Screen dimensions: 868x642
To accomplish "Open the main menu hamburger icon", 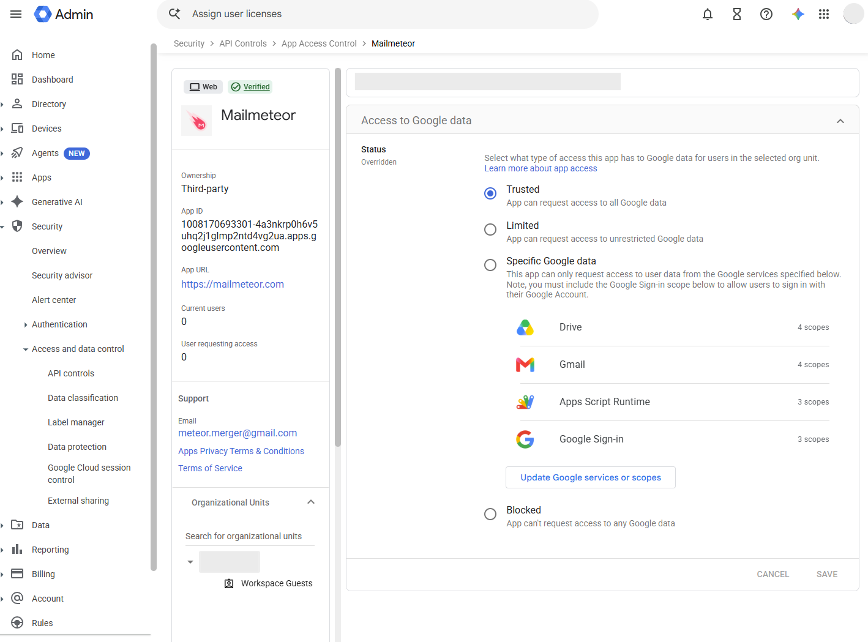I will (x=16, y=14).
